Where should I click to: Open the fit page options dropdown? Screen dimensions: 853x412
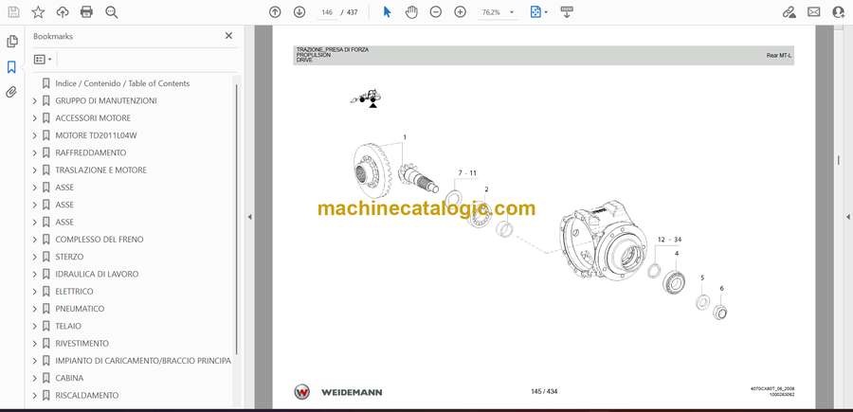point(537,12)
